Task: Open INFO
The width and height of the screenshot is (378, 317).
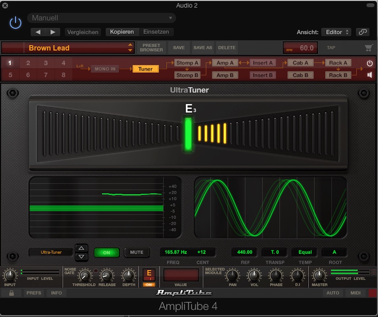Action: (x=56, y=293)
